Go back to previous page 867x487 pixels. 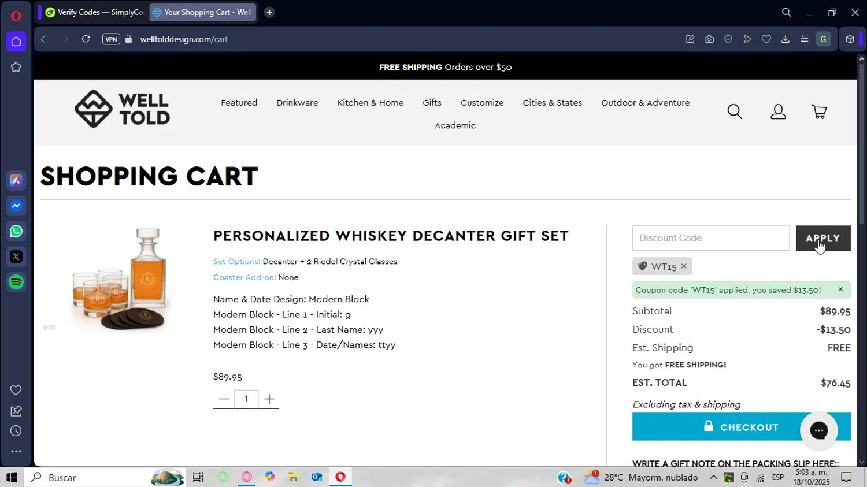click(43, 39)
